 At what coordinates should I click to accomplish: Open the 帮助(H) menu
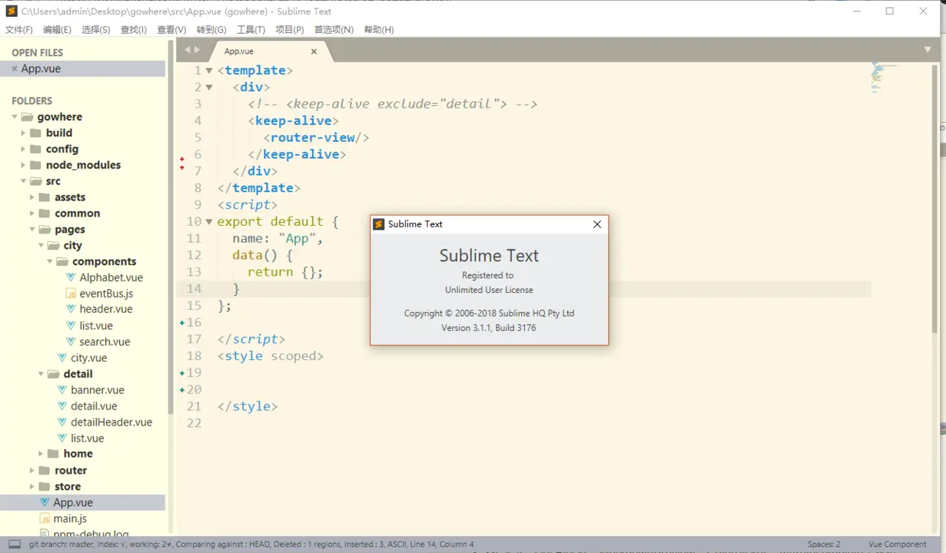pos(379,30)
